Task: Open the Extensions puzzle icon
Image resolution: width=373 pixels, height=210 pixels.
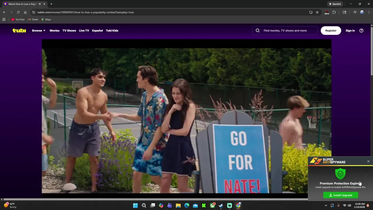Action: click(334, 12)
